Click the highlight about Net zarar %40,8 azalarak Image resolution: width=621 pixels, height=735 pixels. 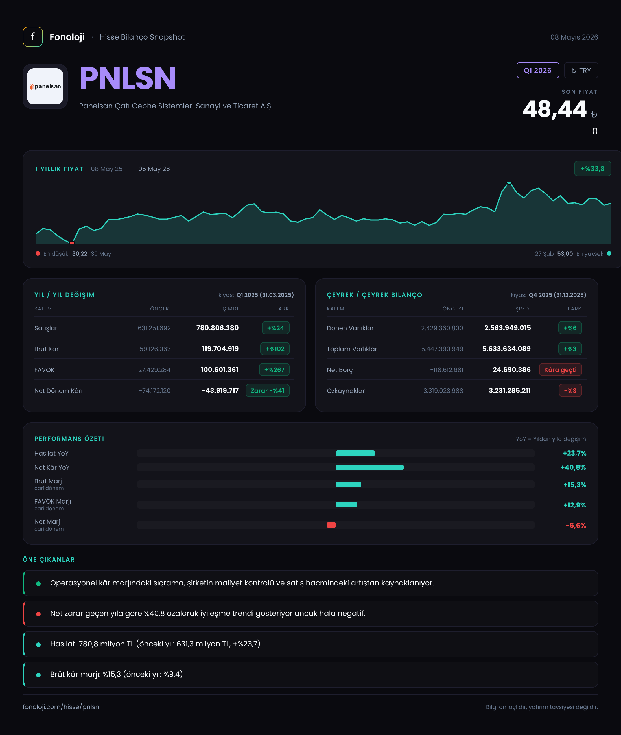[x=310, y=614]
